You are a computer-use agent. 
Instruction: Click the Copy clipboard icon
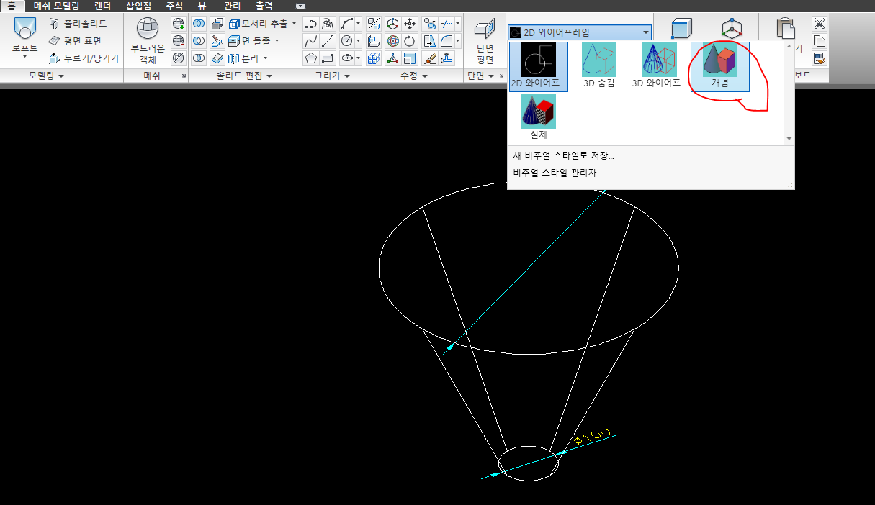click(x=820, y=41)
